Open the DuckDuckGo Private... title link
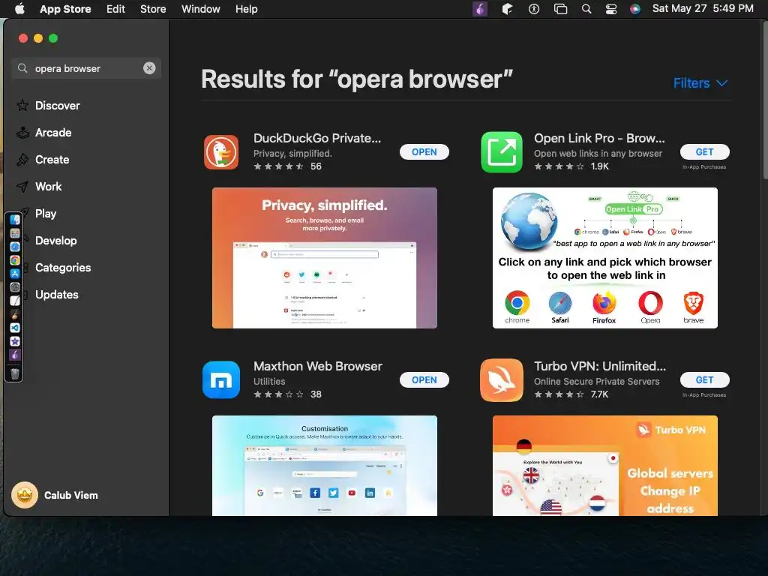This screenshot has width=768, height=576. point(317,138)
